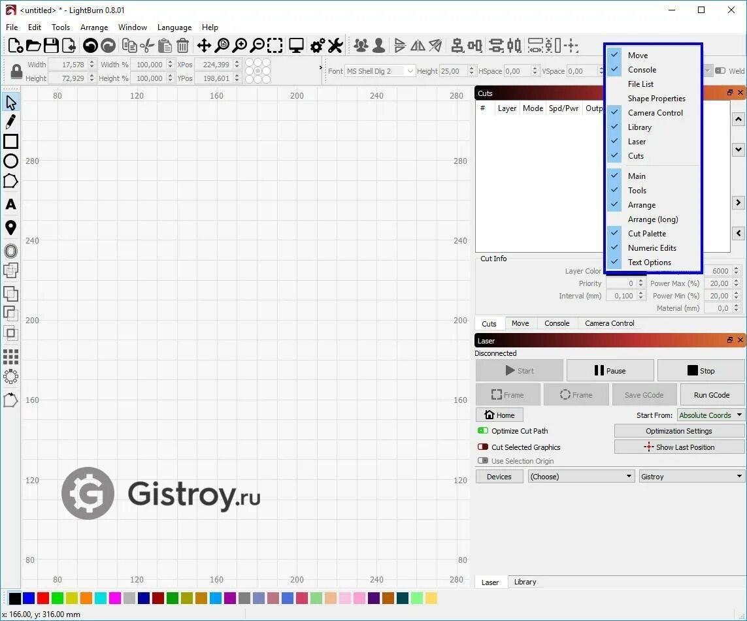Click the Zoom in magnifier icon

tap(240, 46)
